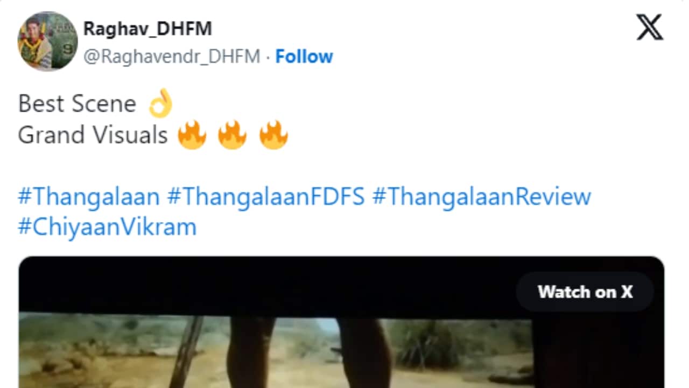Click the middle fire emoji
Image resolution: width=689 pixels, height=388 pixels.
click(233, 135)
